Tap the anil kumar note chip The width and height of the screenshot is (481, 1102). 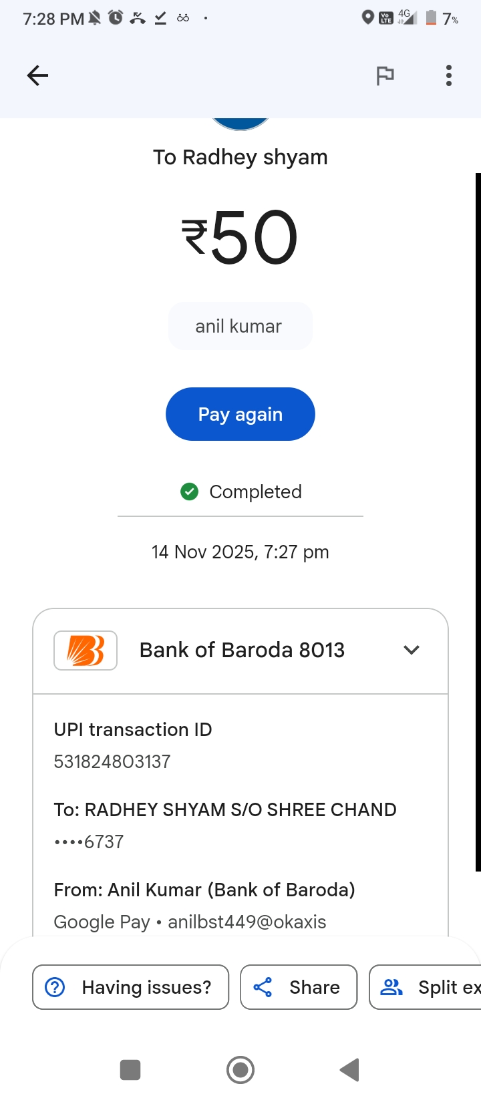(x=240, y=327)
